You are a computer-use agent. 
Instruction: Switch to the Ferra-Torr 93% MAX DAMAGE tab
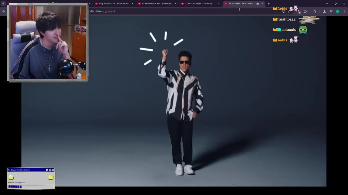(157, 4)
